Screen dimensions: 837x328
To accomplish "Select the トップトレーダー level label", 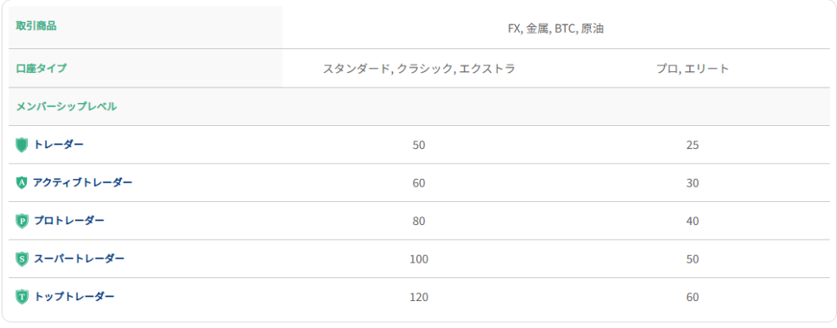I will [x=74, y=296].
